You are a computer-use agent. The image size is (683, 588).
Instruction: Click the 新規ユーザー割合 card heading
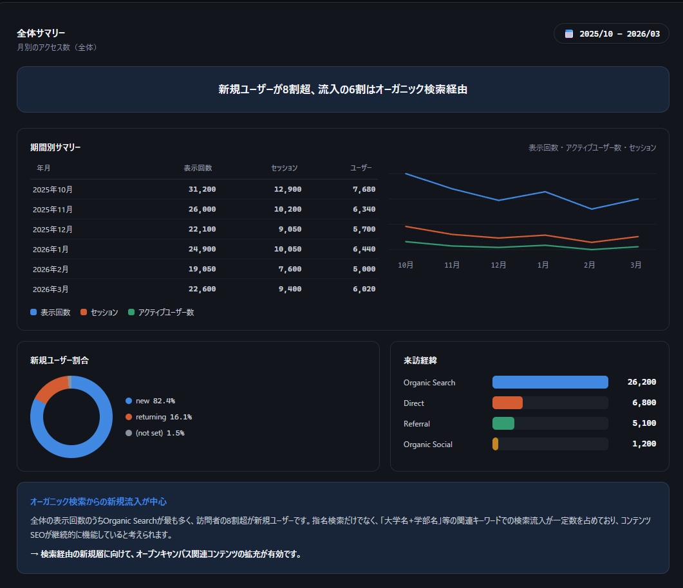tap(60, 360)
